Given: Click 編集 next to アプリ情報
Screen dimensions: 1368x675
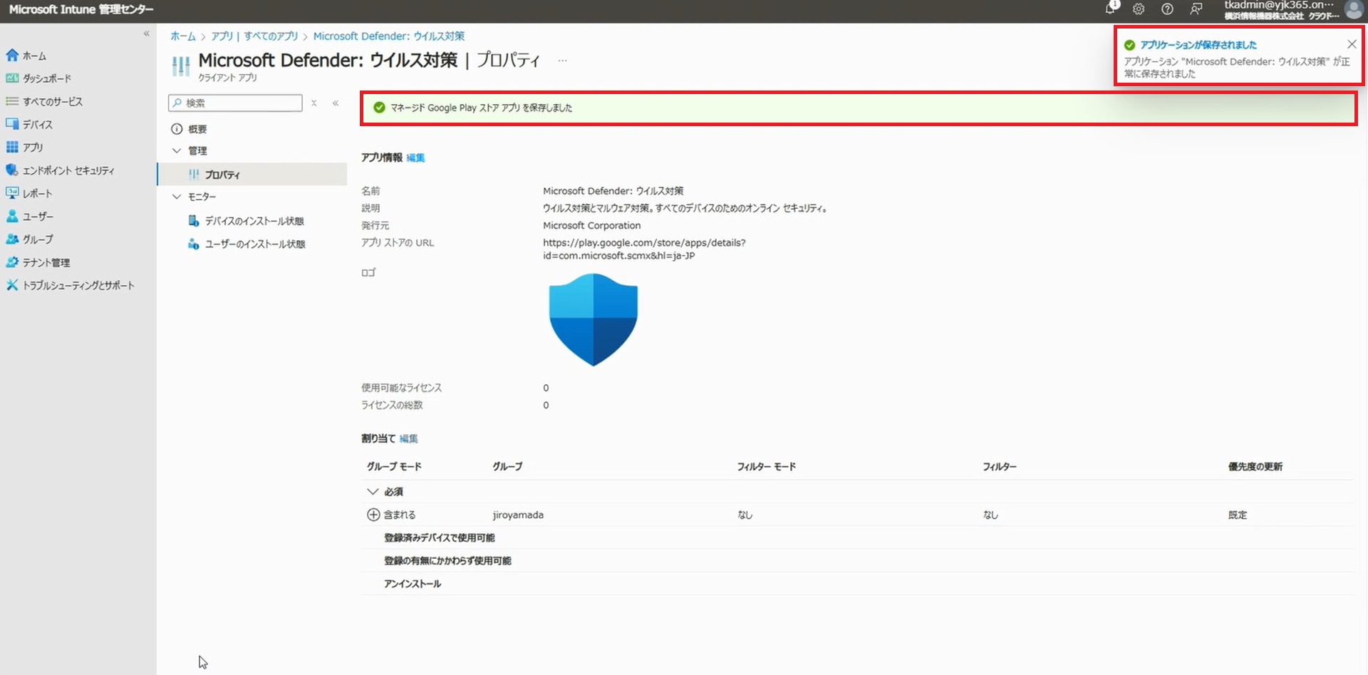Looking at the screenshot, I should pyautogui.click(x=415, y=158).
